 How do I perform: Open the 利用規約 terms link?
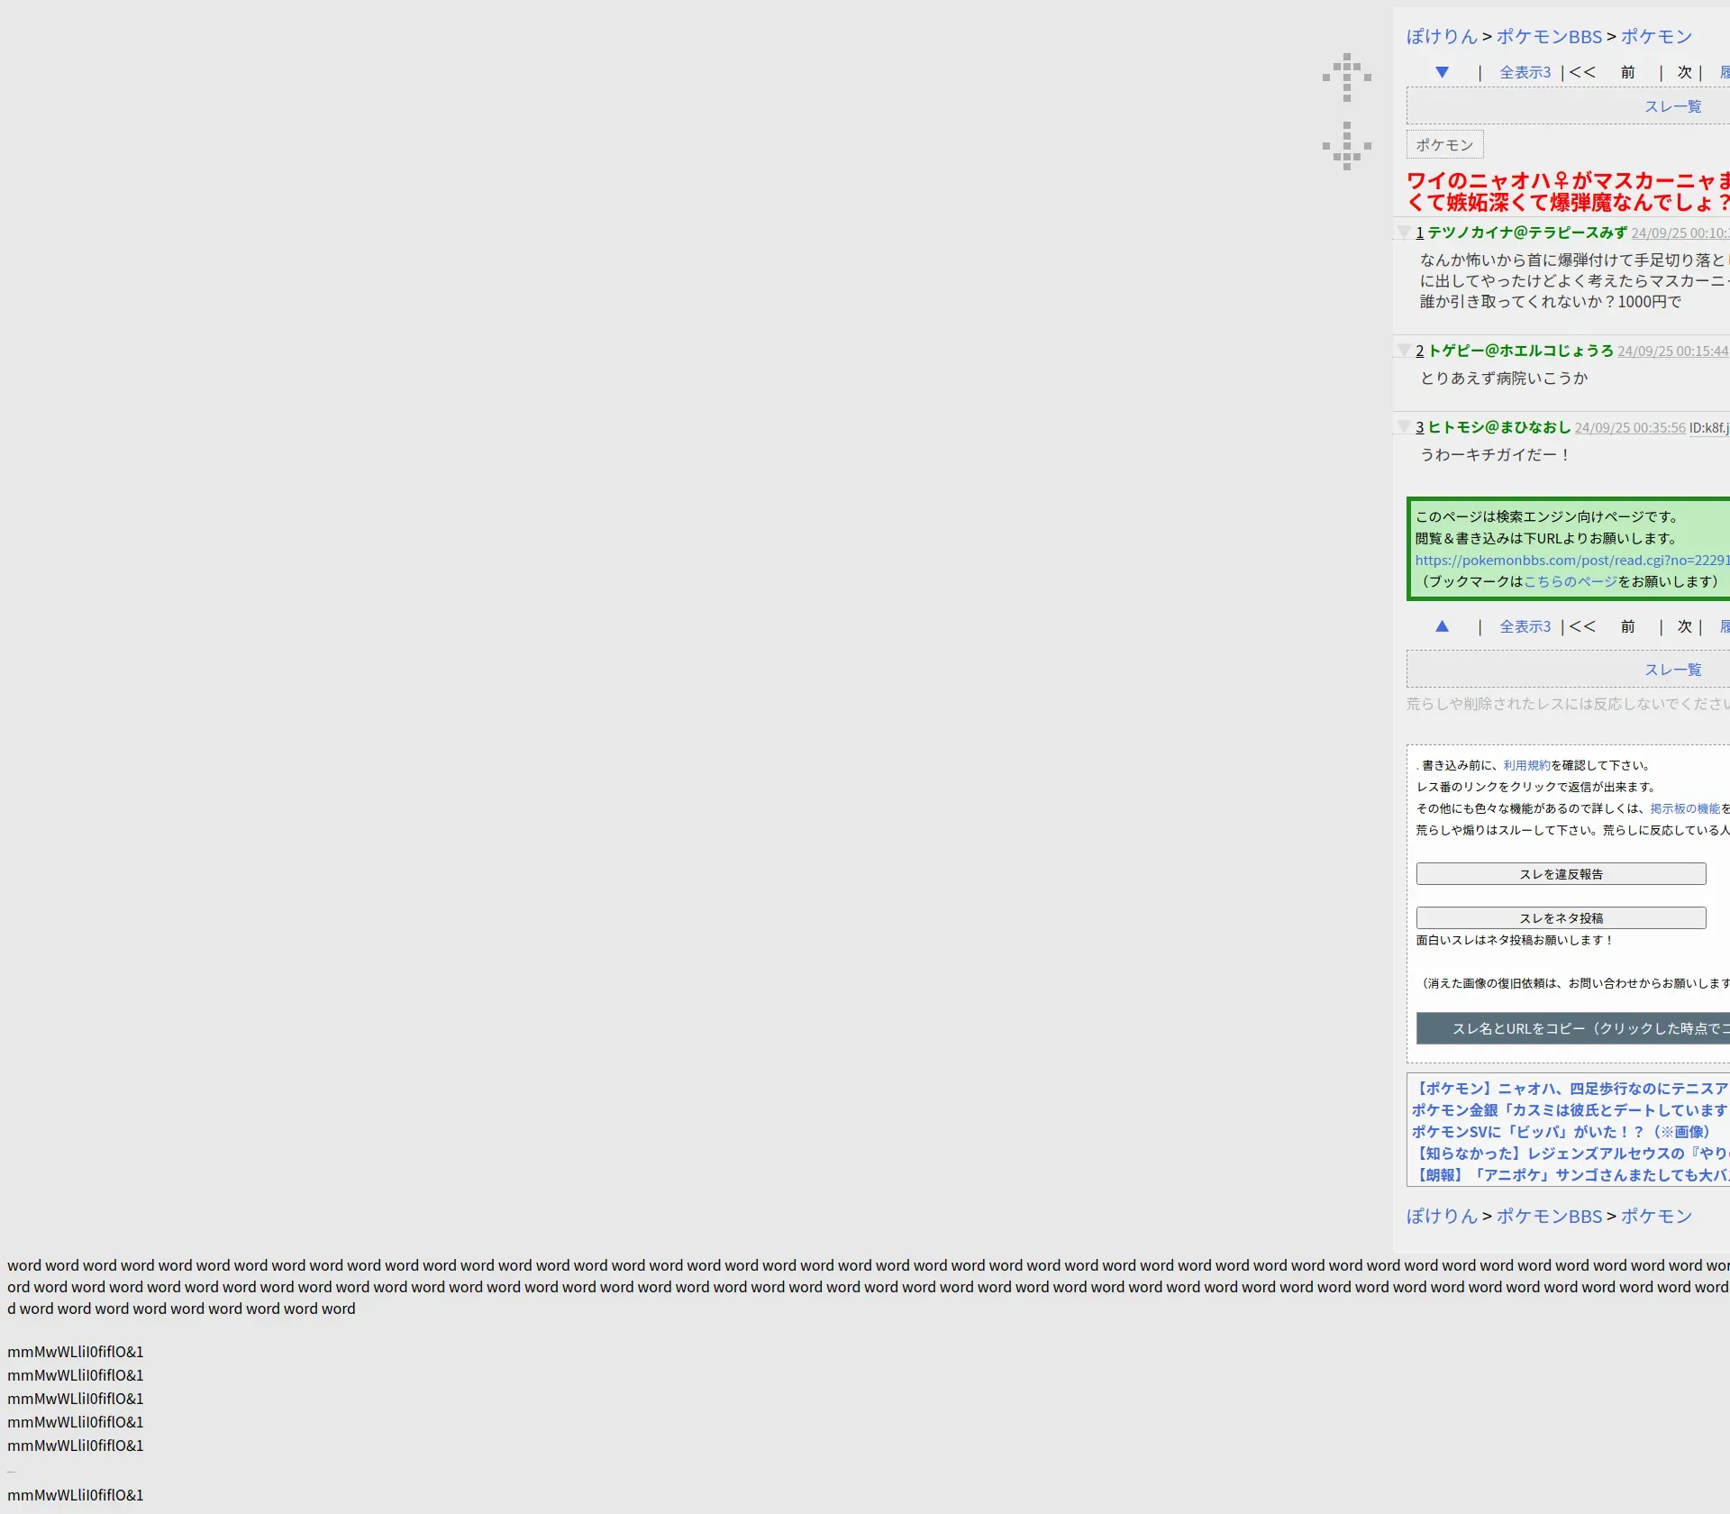point(1526,766)
